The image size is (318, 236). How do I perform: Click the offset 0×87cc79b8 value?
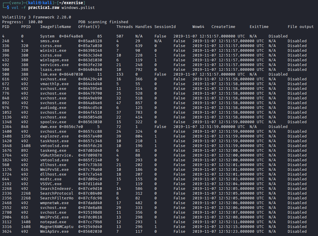click(90, 222)
